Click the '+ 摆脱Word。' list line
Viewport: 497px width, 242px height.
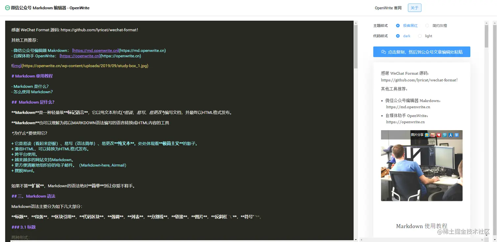click(x=23, y=171)
